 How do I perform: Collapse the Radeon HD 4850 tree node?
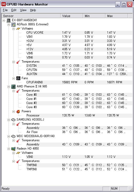9,149
